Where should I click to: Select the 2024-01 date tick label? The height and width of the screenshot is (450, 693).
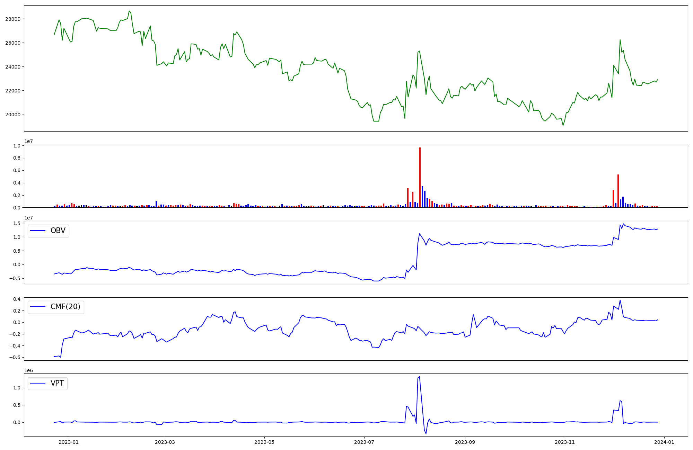click(x=664, y=442)
